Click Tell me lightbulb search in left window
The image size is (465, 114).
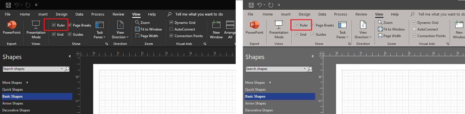click(170, 14)
